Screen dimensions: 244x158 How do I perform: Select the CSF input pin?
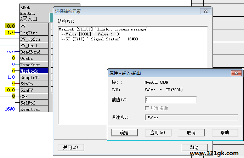click(x=34, y=96)
